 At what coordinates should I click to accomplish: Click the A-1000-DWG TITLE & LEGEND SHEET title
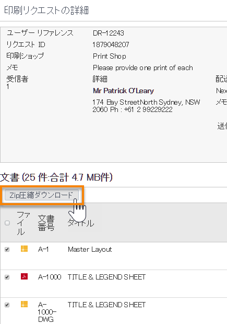coord(106,305)
